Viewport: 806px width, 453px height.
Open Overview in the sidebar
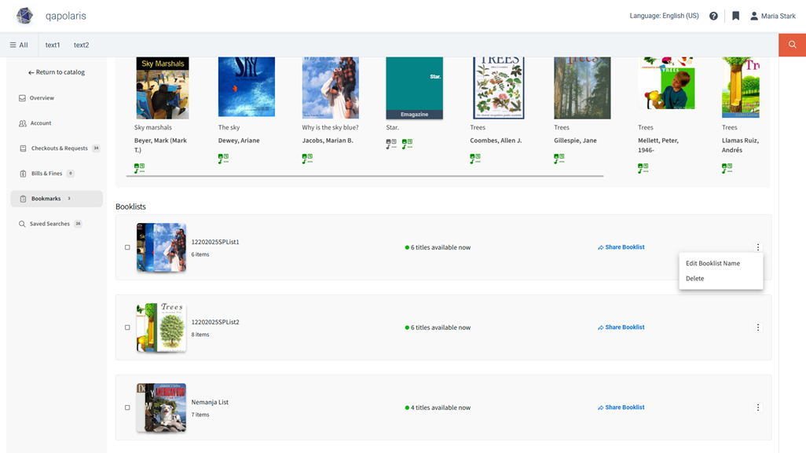point(36,97)
